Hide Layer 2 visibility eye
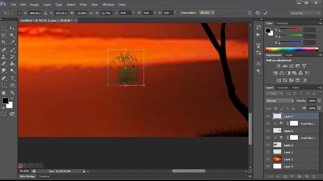 point(268,152)
